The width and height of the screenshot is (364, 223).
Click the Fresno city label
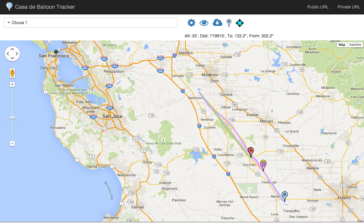[344, 198]
